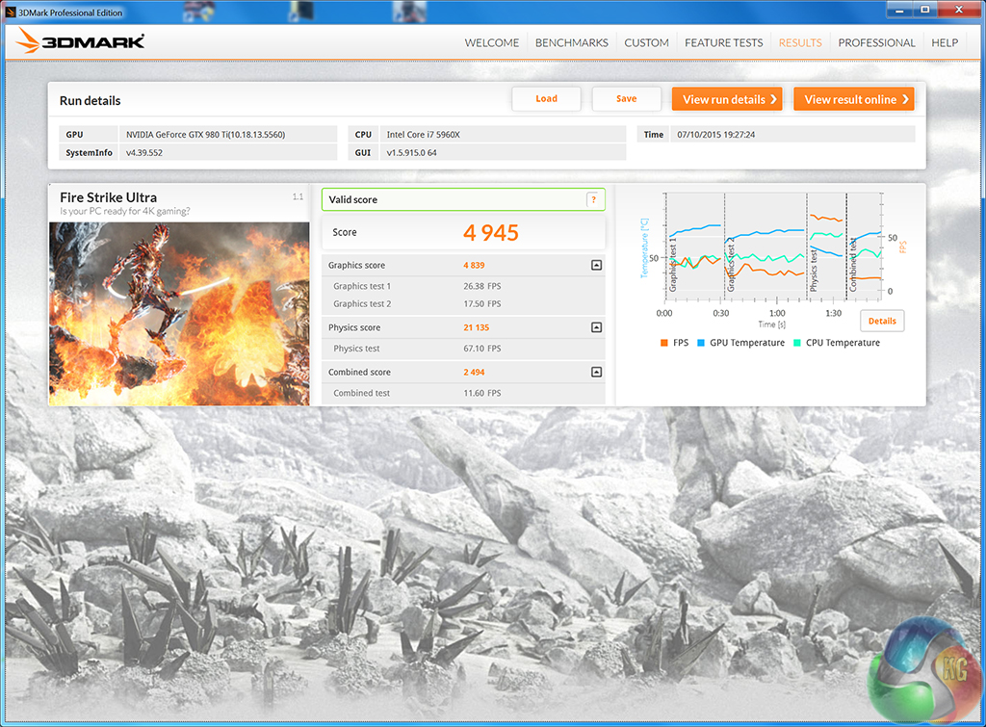Click the orange FPS legend swatch
The image size is (986, 727).
(664, 343)
